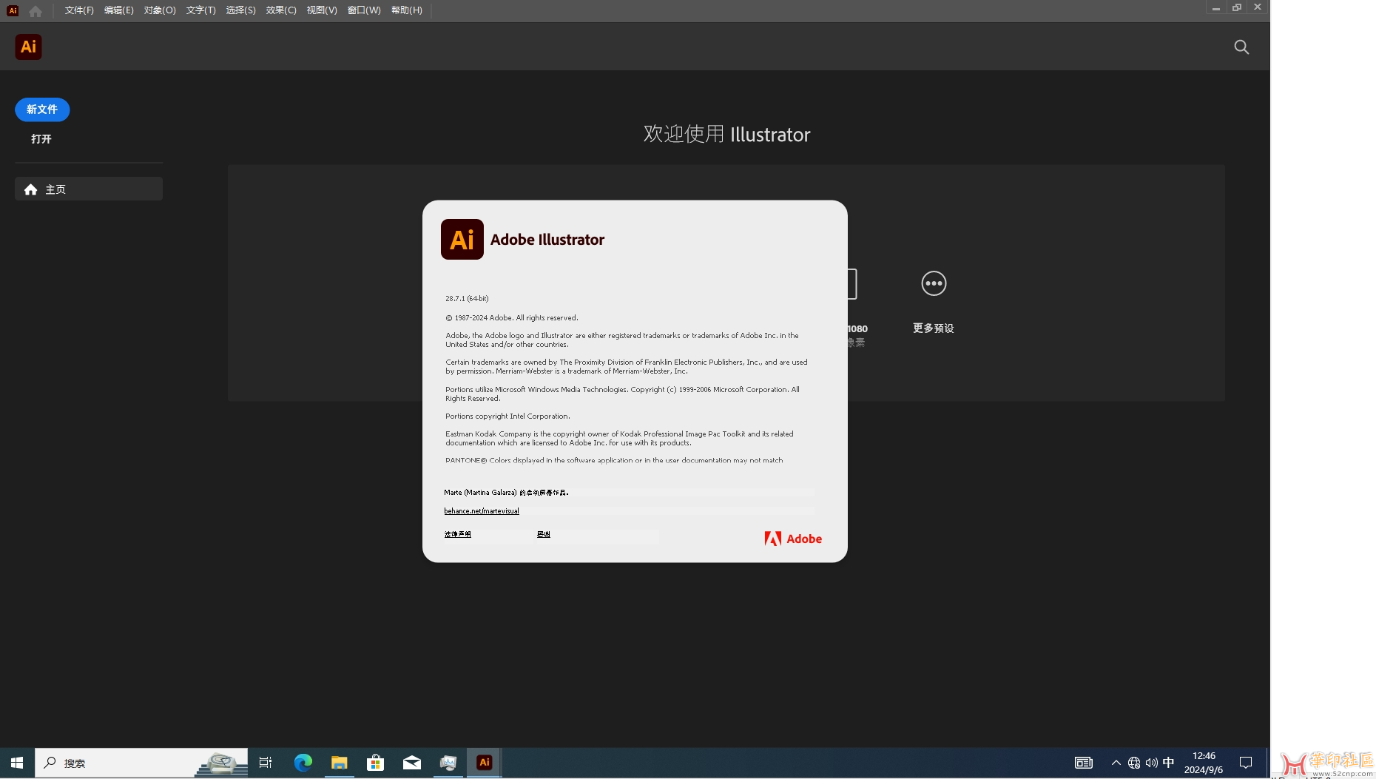Minimize the Illustrator window
The image size is (1376, 779).
1215,7
